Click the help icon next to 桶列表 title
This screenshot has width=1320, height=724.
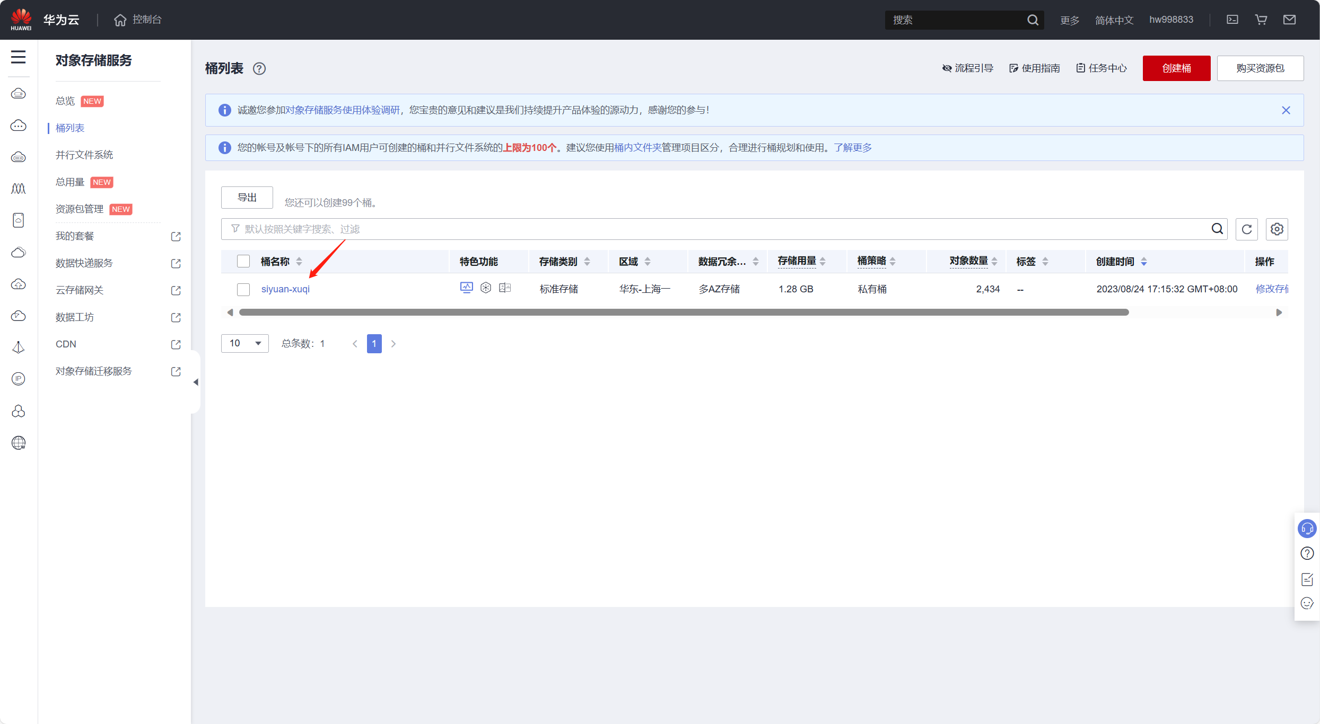259,69
